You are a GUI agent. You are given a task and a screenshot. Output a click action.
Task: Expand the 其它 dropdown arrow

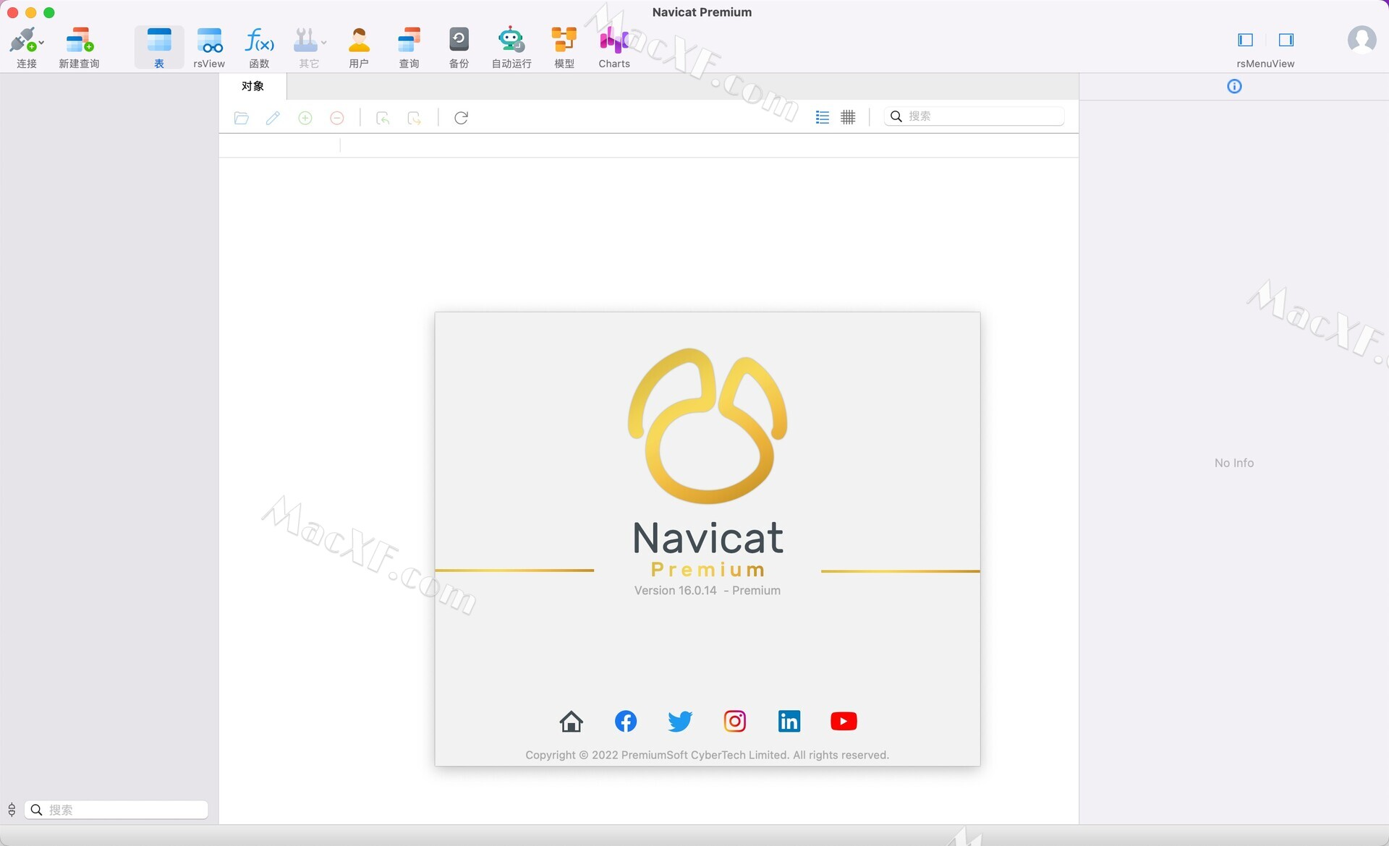(323, 43)
